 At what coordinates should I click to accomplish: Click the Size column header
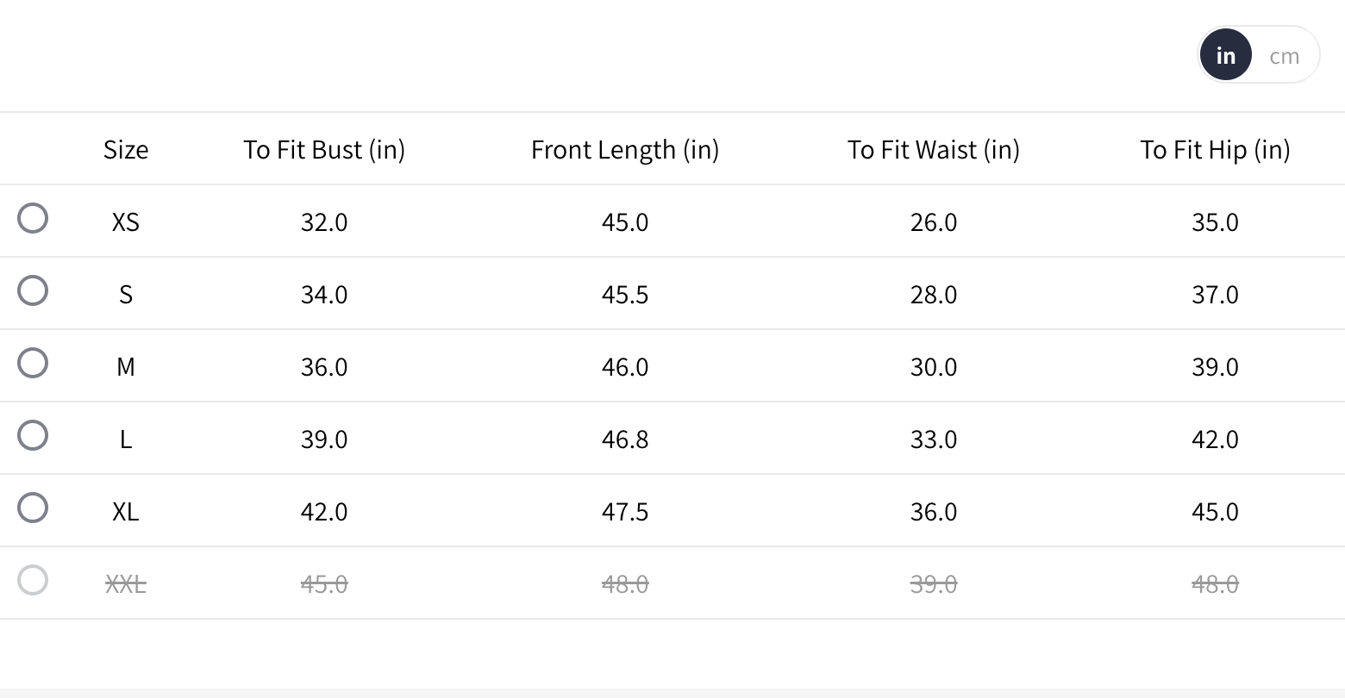[126, 150]
